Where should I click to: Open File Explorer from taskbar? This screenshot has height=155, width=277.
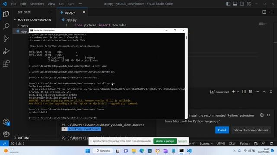(134, 151)
